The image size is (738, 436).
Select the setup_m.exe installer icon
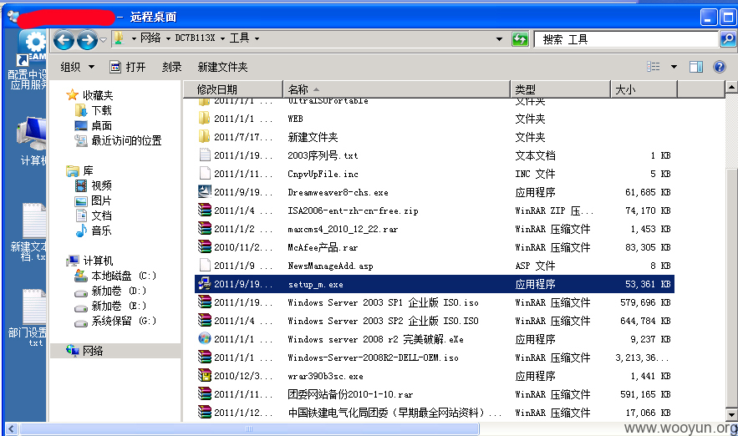click(204, 284)
